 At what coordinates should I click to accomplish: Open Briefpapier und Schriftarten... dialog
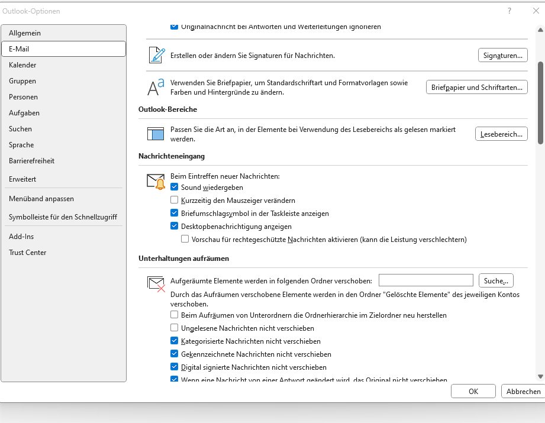[476, 87]
